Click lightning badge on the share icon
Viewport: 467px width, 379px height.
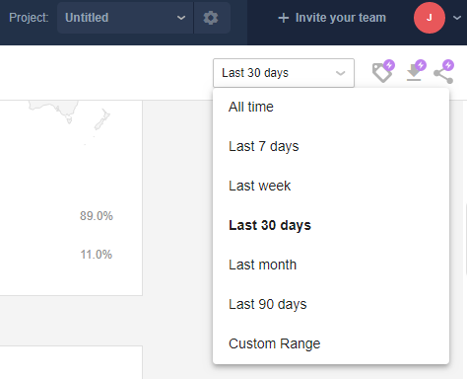[448, 65]
